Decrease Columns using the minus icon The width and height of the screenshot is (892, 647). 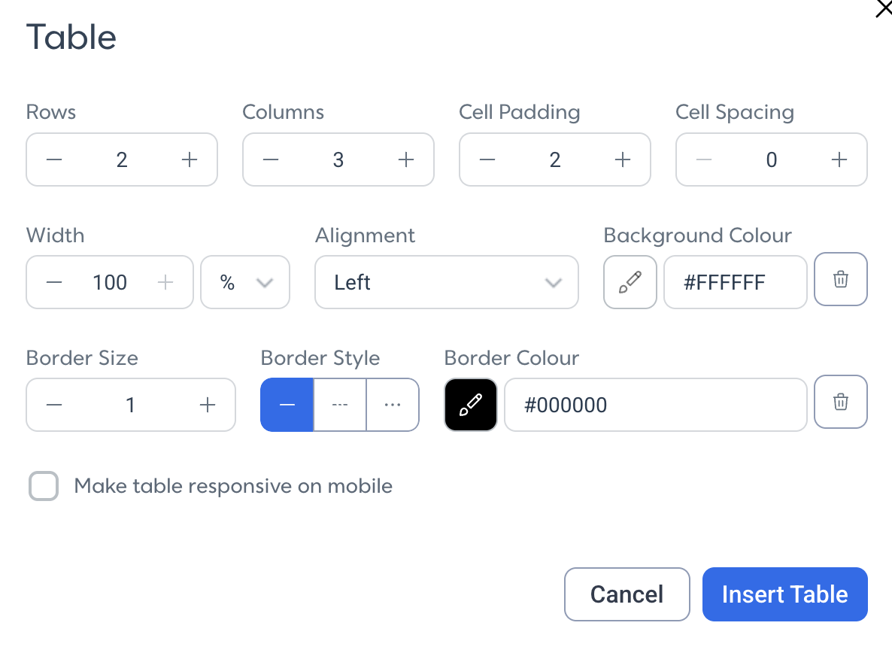click(x=271, y=160)
